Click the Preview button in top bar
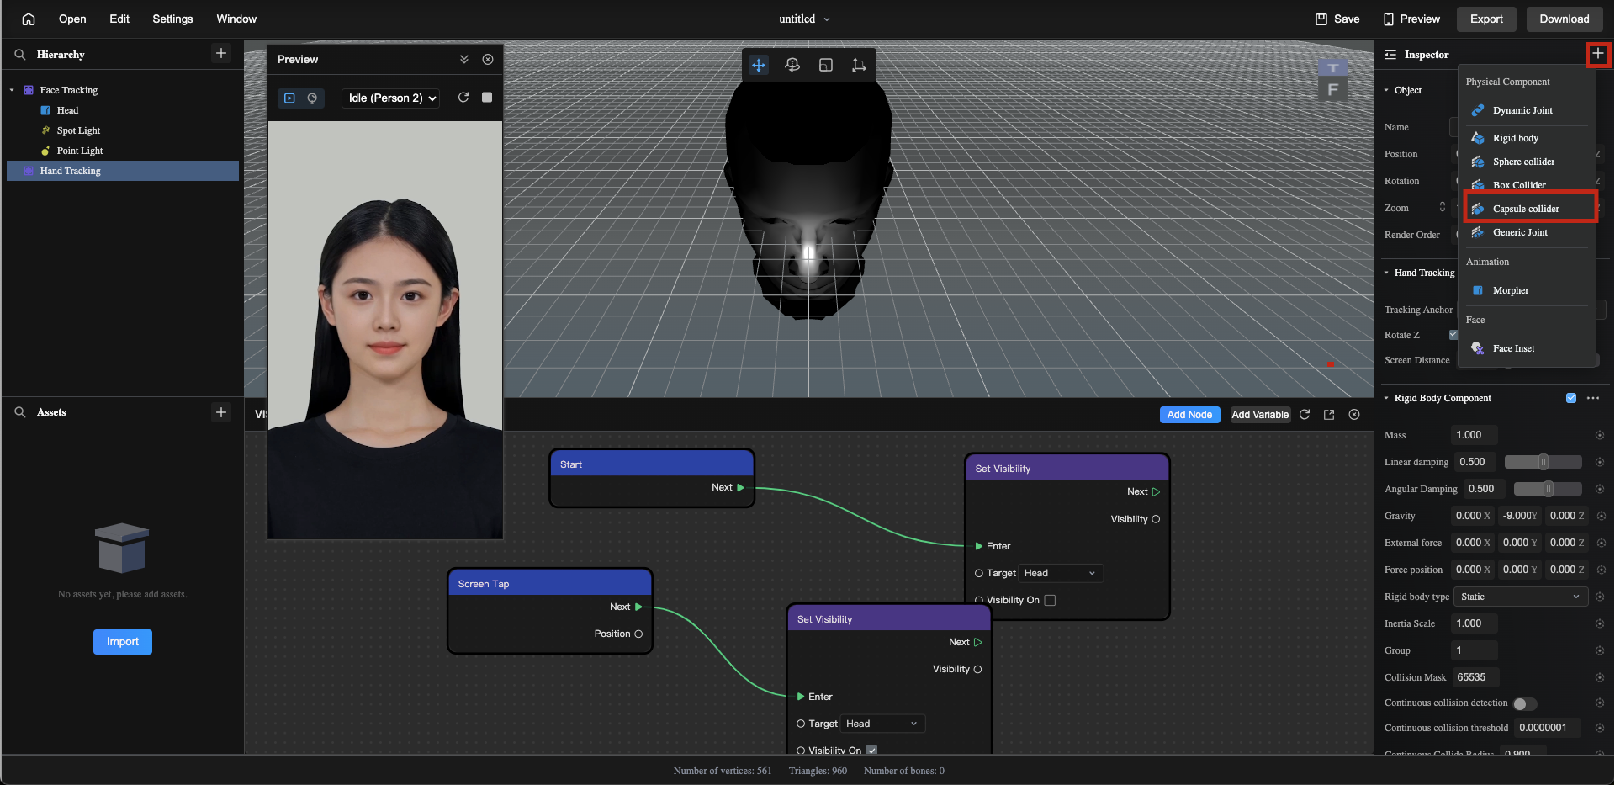This screenshot has width=1615, height=785. [1411, 19]
